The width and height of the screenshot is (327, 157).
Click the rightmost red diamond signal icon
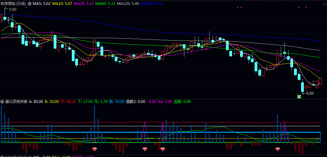278,149
